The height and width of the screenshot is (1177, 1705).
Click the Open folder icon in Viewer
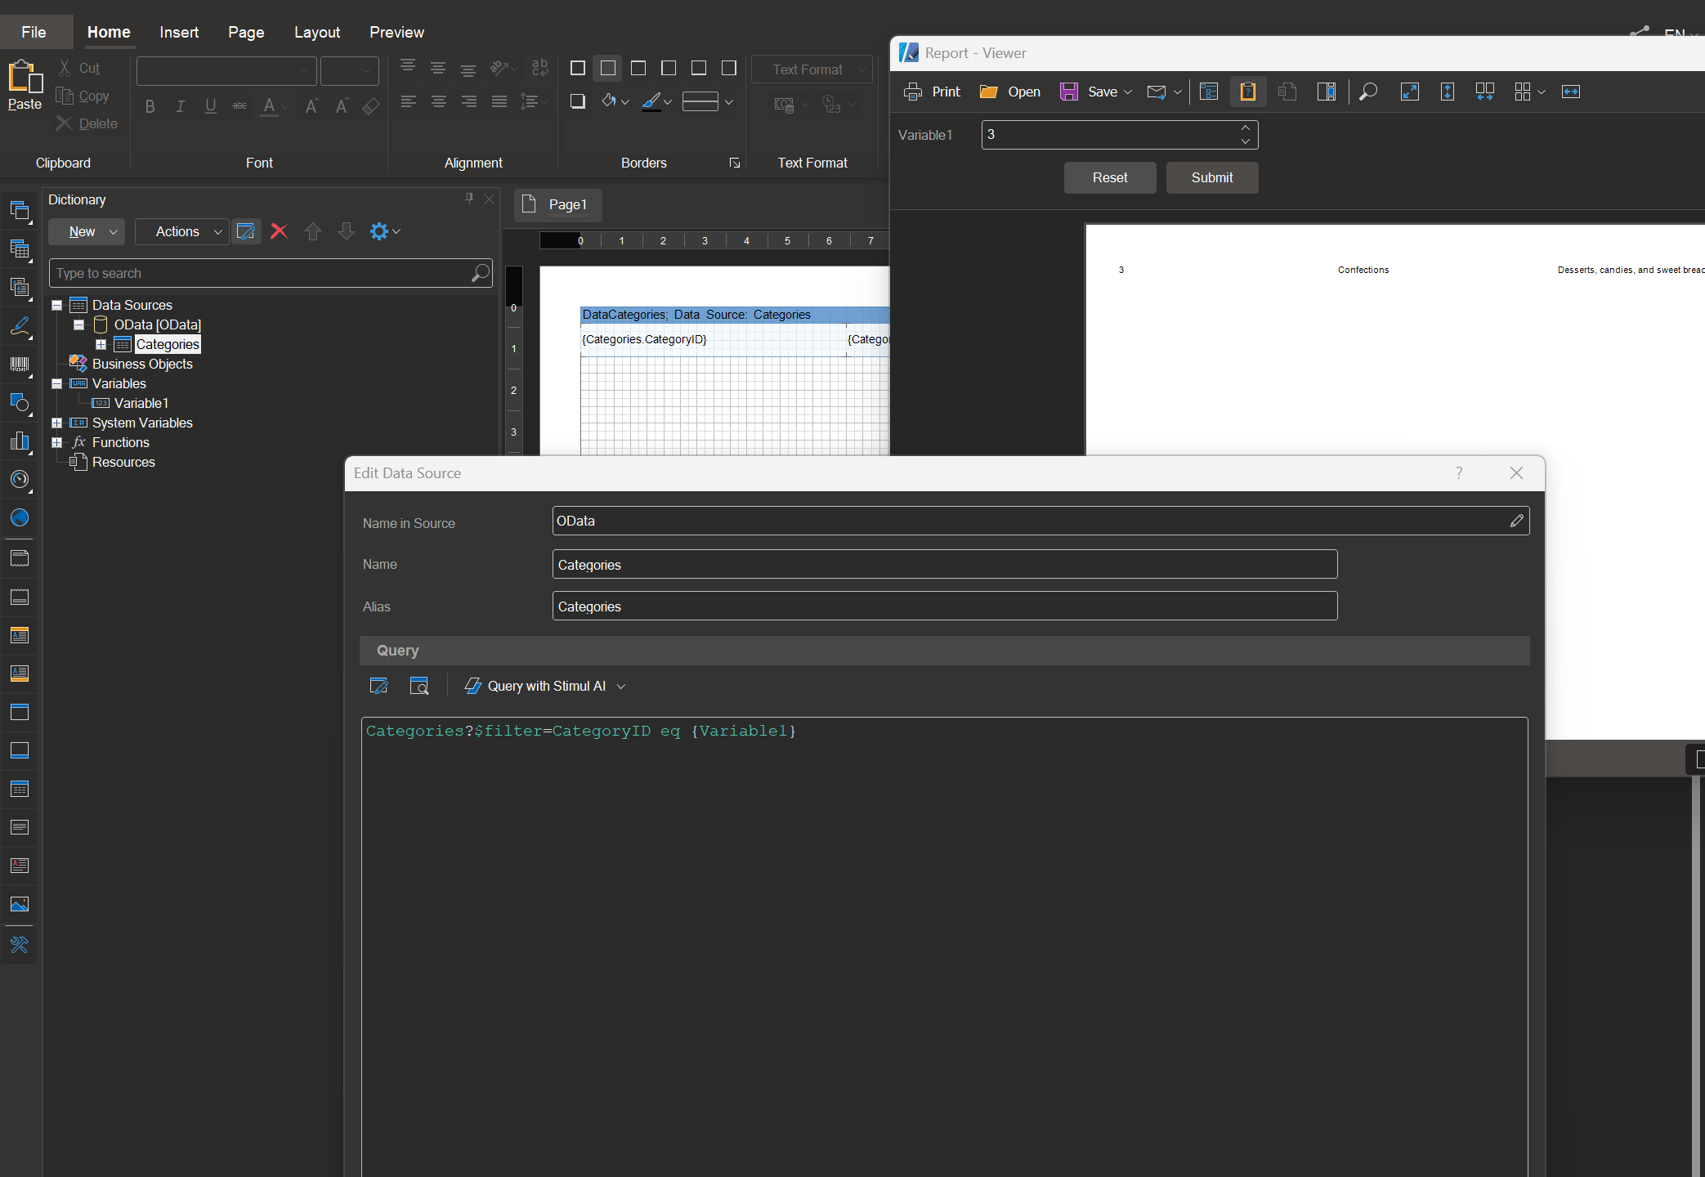click(989, 92)
